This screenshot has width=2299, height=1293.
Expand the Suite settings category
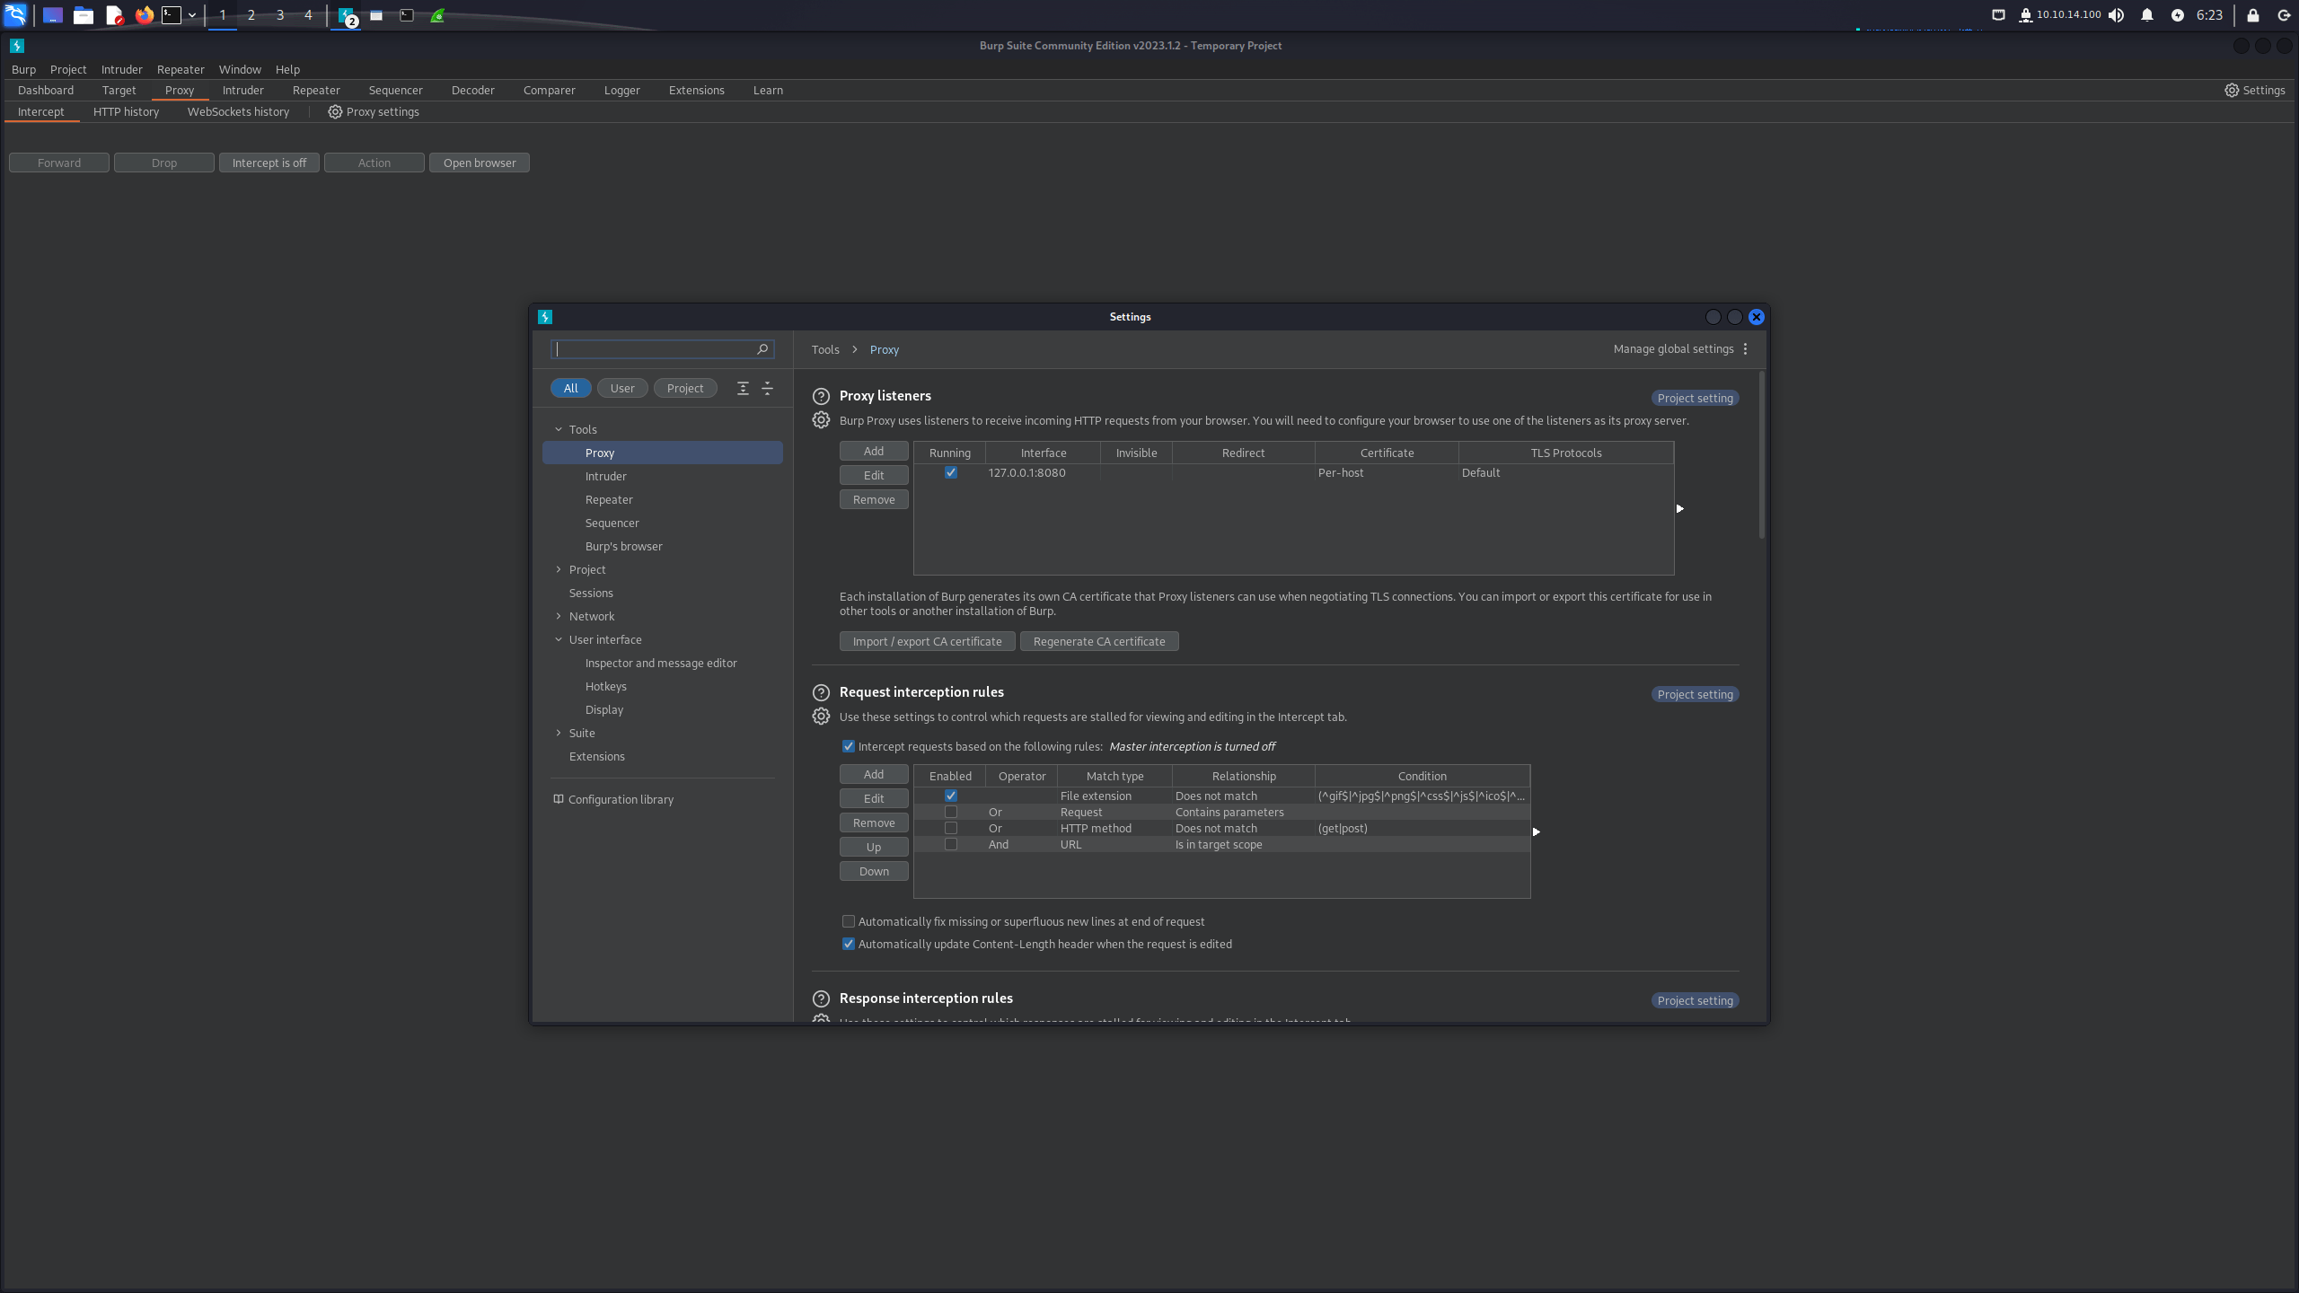559,733
